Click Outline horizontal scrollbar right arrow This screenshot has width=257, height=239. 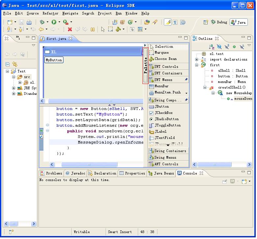(249, 164)
